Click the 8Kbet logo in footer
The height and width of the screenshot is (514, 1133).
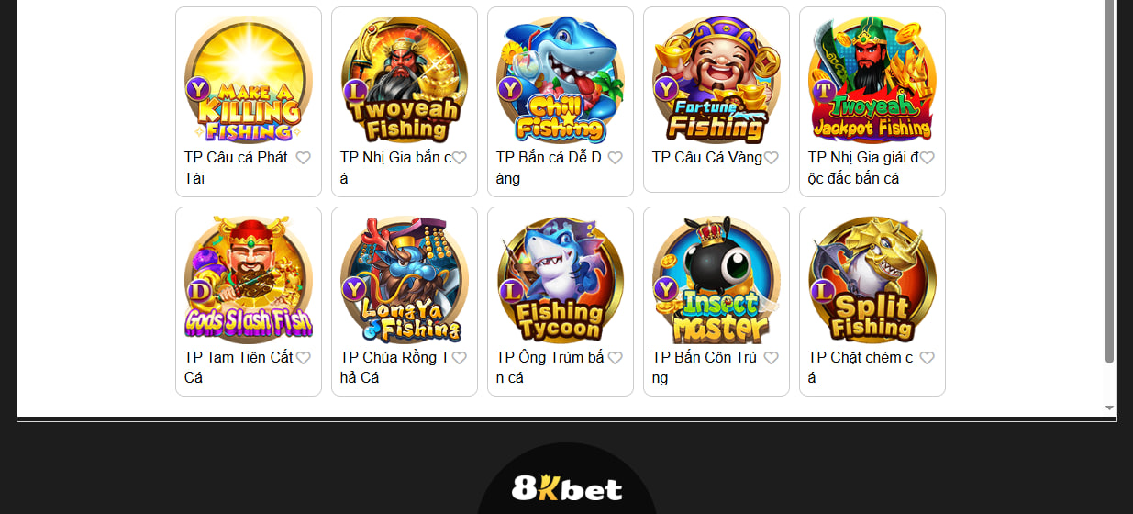click(567, 487)
